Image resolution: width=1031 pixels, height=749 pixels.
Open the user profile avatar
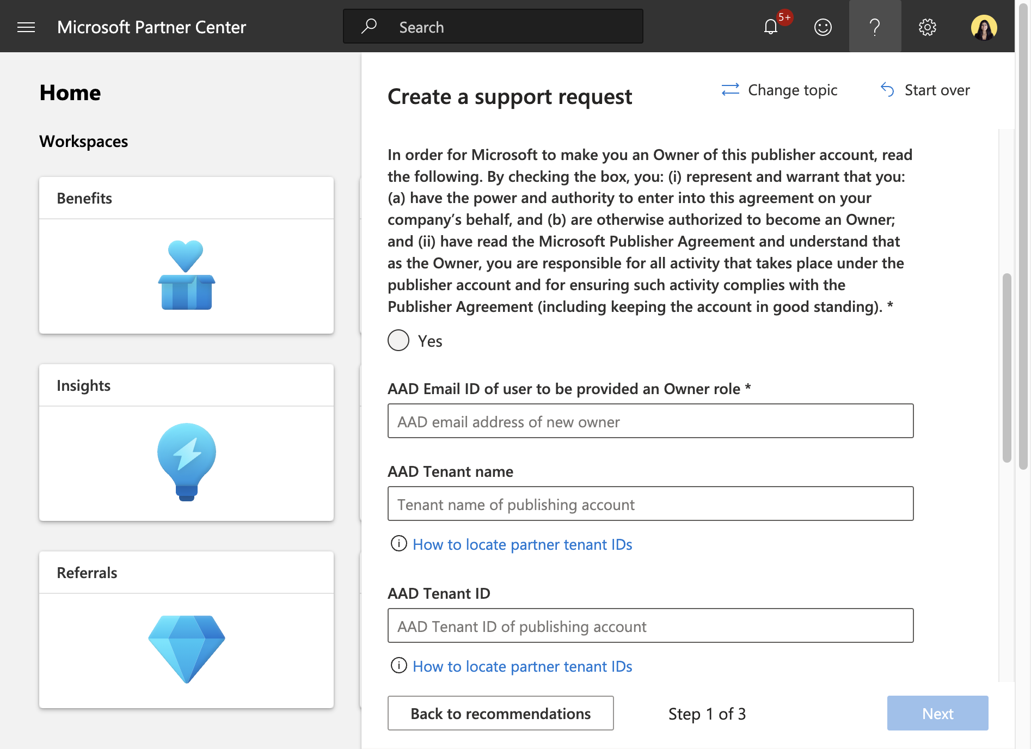(984, 27)
